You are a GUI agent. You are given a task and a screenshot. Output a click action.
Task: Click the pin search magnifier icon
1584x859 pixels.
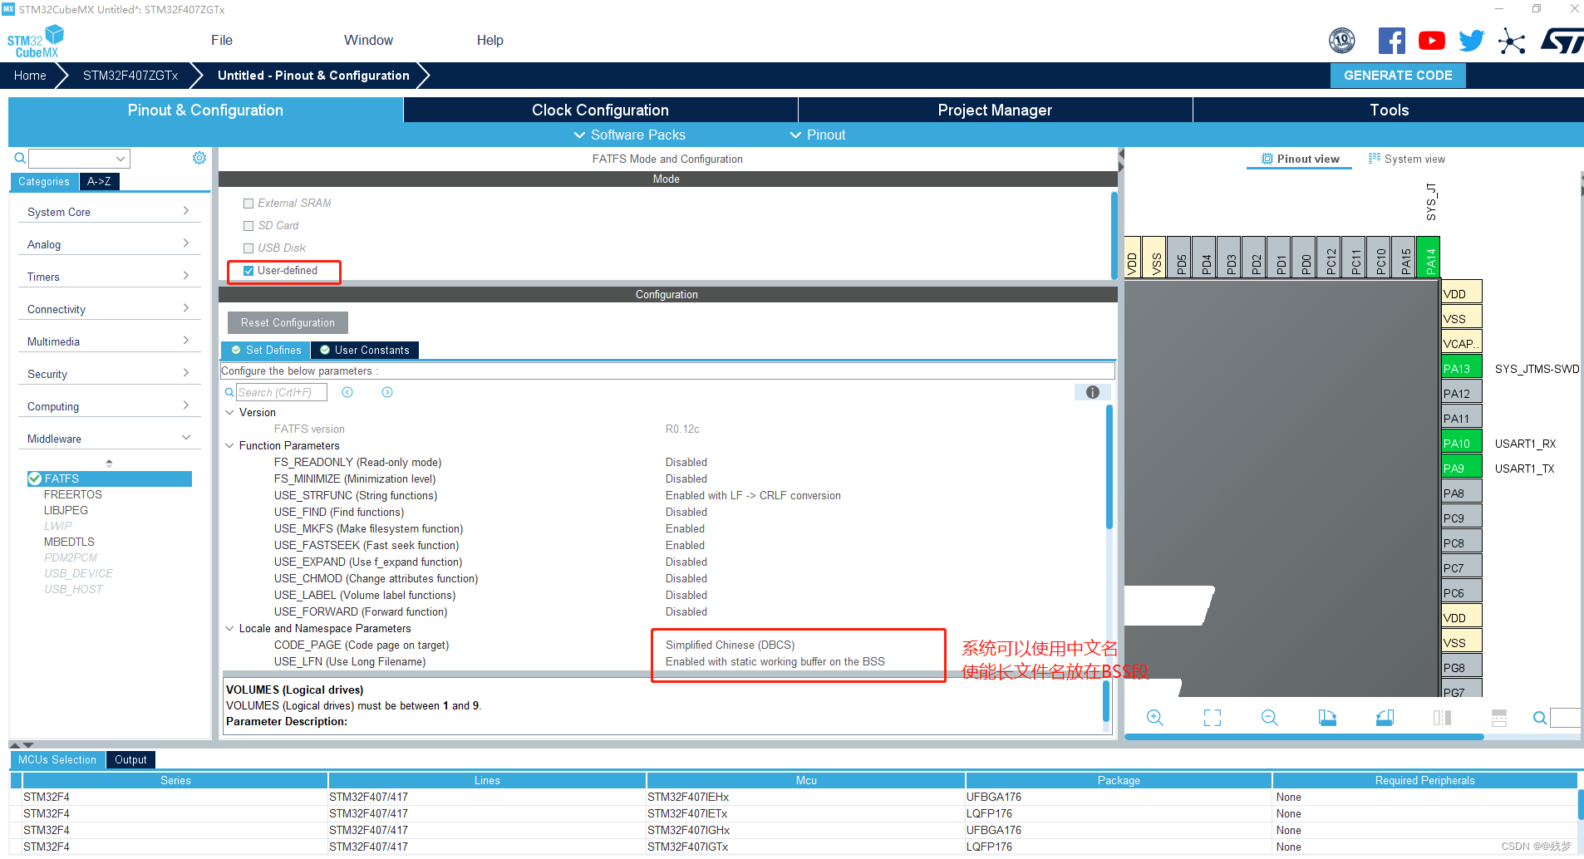click(x=1540, y=718)
